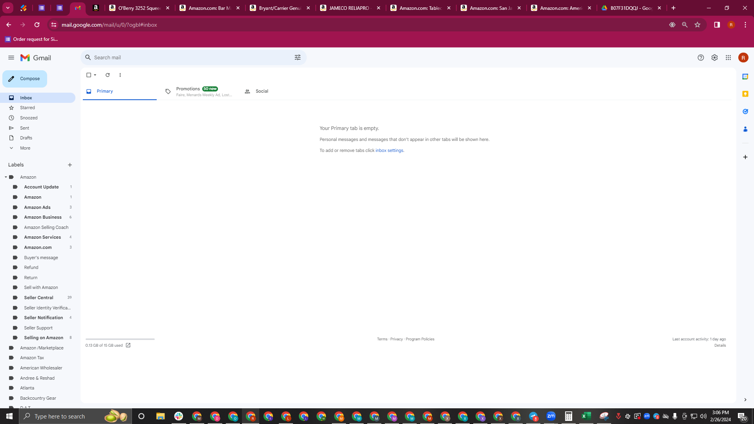
Task: Switch to the Promotions tab
Action: [x=199, y=91]
